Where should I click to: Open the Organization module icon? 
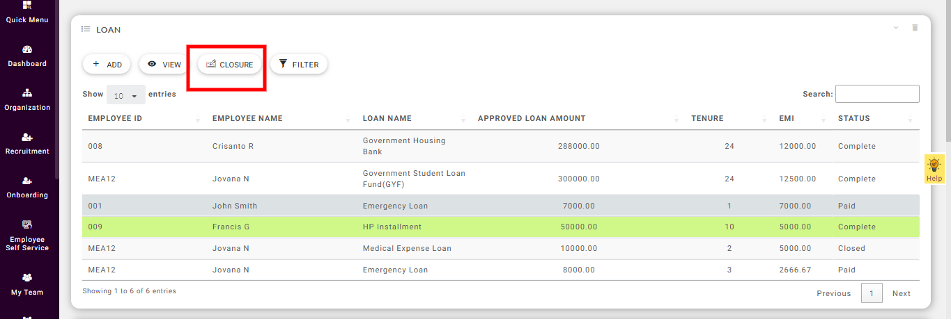[27, 94]
